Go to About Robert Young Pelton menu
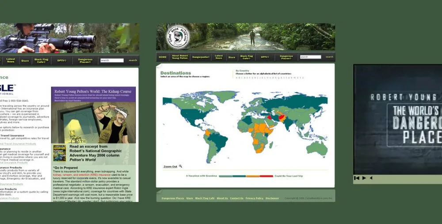Image resolution: width=442 pixels, height=224 pixels. [x=180, y=57]
